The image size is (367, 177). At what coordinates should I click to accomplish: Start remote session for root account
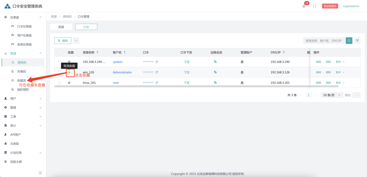215,83
